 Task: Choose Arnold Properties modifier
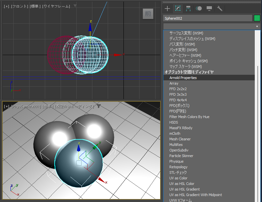tap(209, 78)
